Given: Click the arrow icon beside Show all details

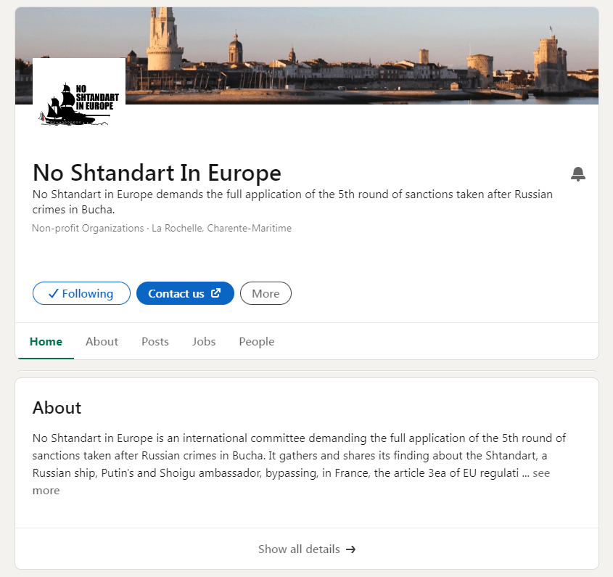Looking at the screenshot, I should (350, 549).
